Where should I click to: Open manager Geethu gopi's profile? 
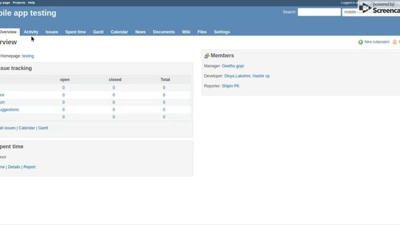coord(233,66)
